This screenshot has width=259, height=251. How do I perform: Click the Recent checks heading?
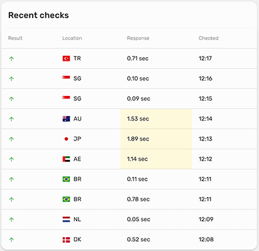[x=38, y=15]
